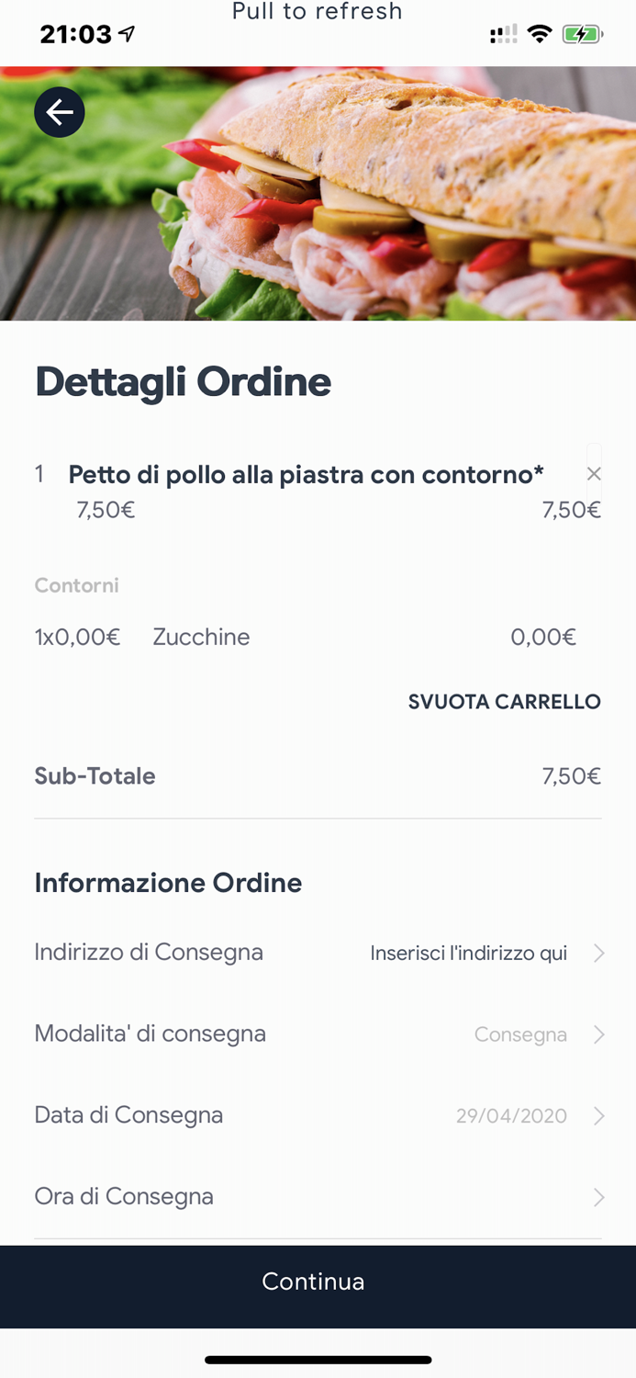636x1378 pixels.
Task: Open the Indirizzo di Consegna chevron
Action: (x=597, y=953)
